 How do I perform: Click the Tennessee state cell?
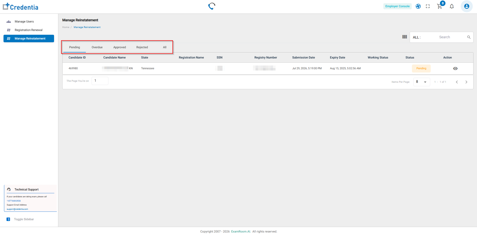(x=148, y=68)
